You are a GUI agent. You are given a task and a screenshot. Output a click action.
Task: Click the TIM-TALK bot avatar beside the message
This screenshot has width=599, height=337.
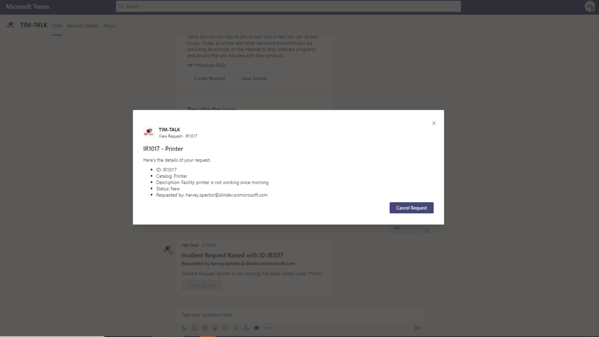click(168, 250)
